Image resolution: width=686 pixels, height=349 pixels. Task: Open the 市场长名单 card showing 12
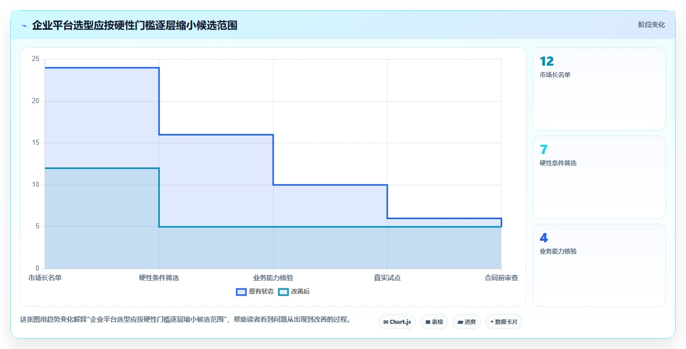click(x=599, y=89)
